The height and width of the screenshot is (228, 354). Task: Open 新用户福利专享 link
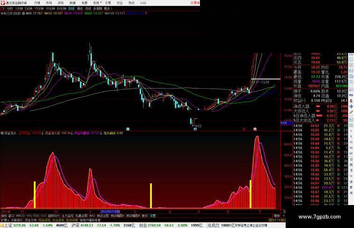(90, 220)
